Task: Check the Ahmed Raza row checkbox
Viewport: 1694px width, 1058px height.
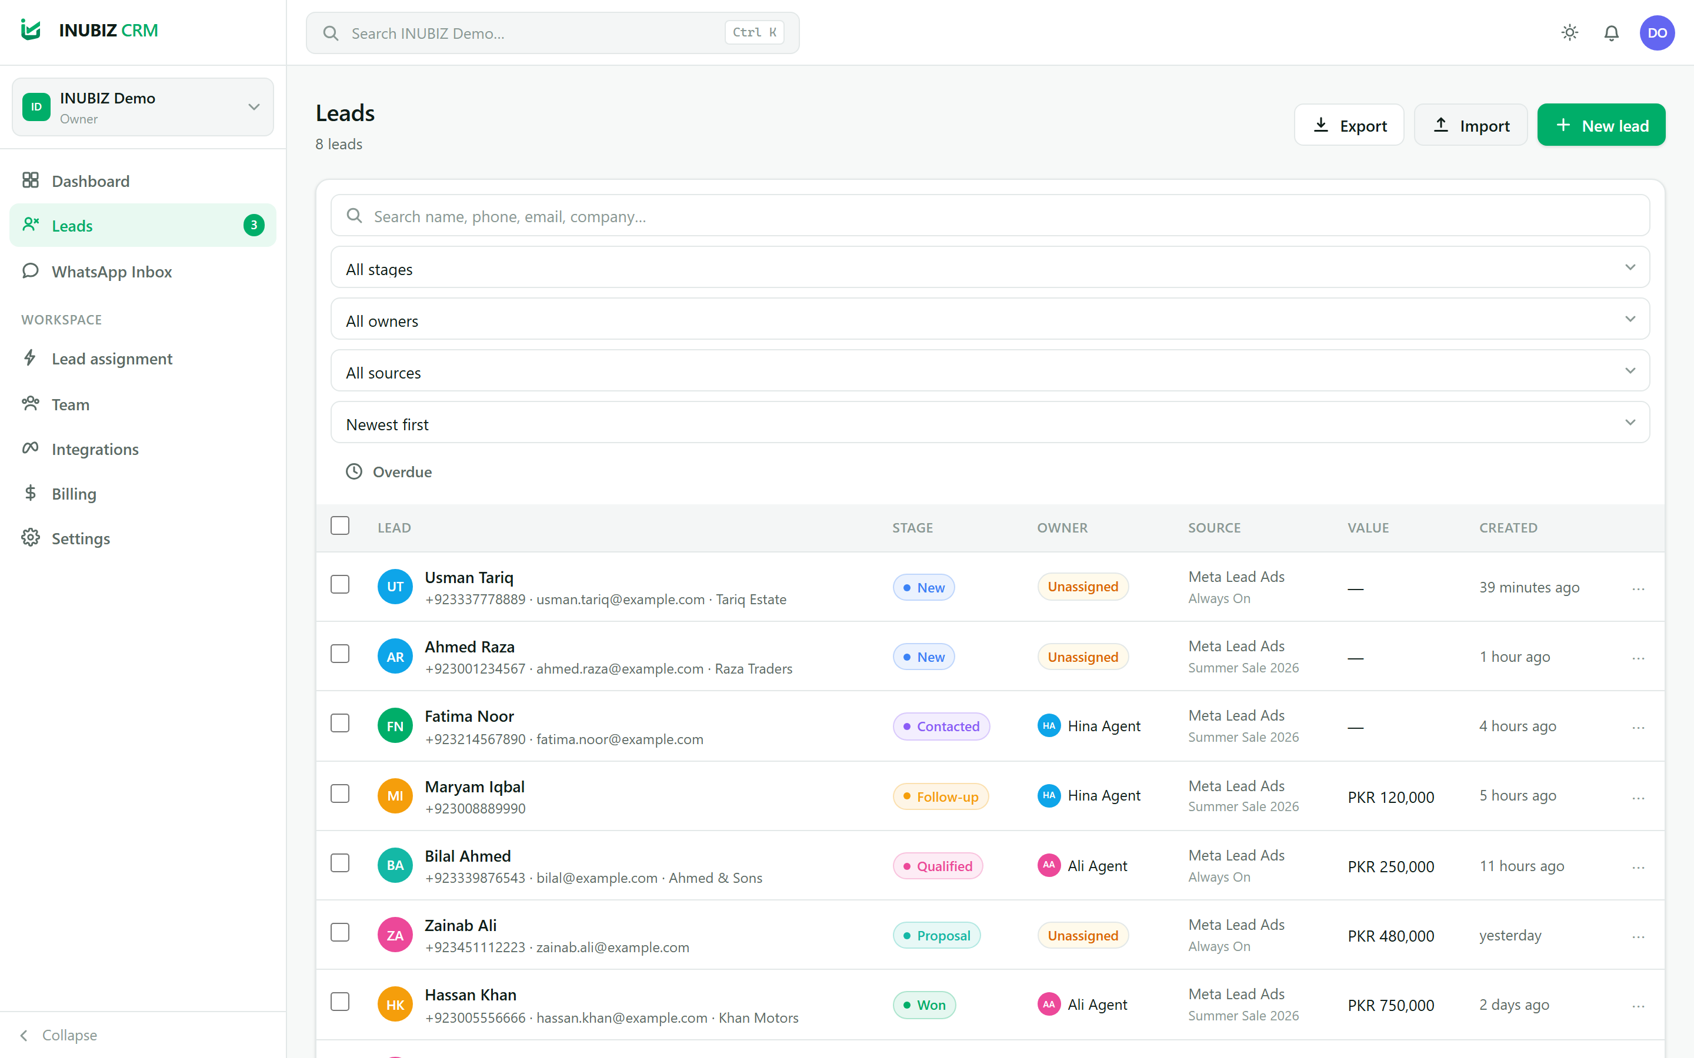Action: [x=339, y=654]
